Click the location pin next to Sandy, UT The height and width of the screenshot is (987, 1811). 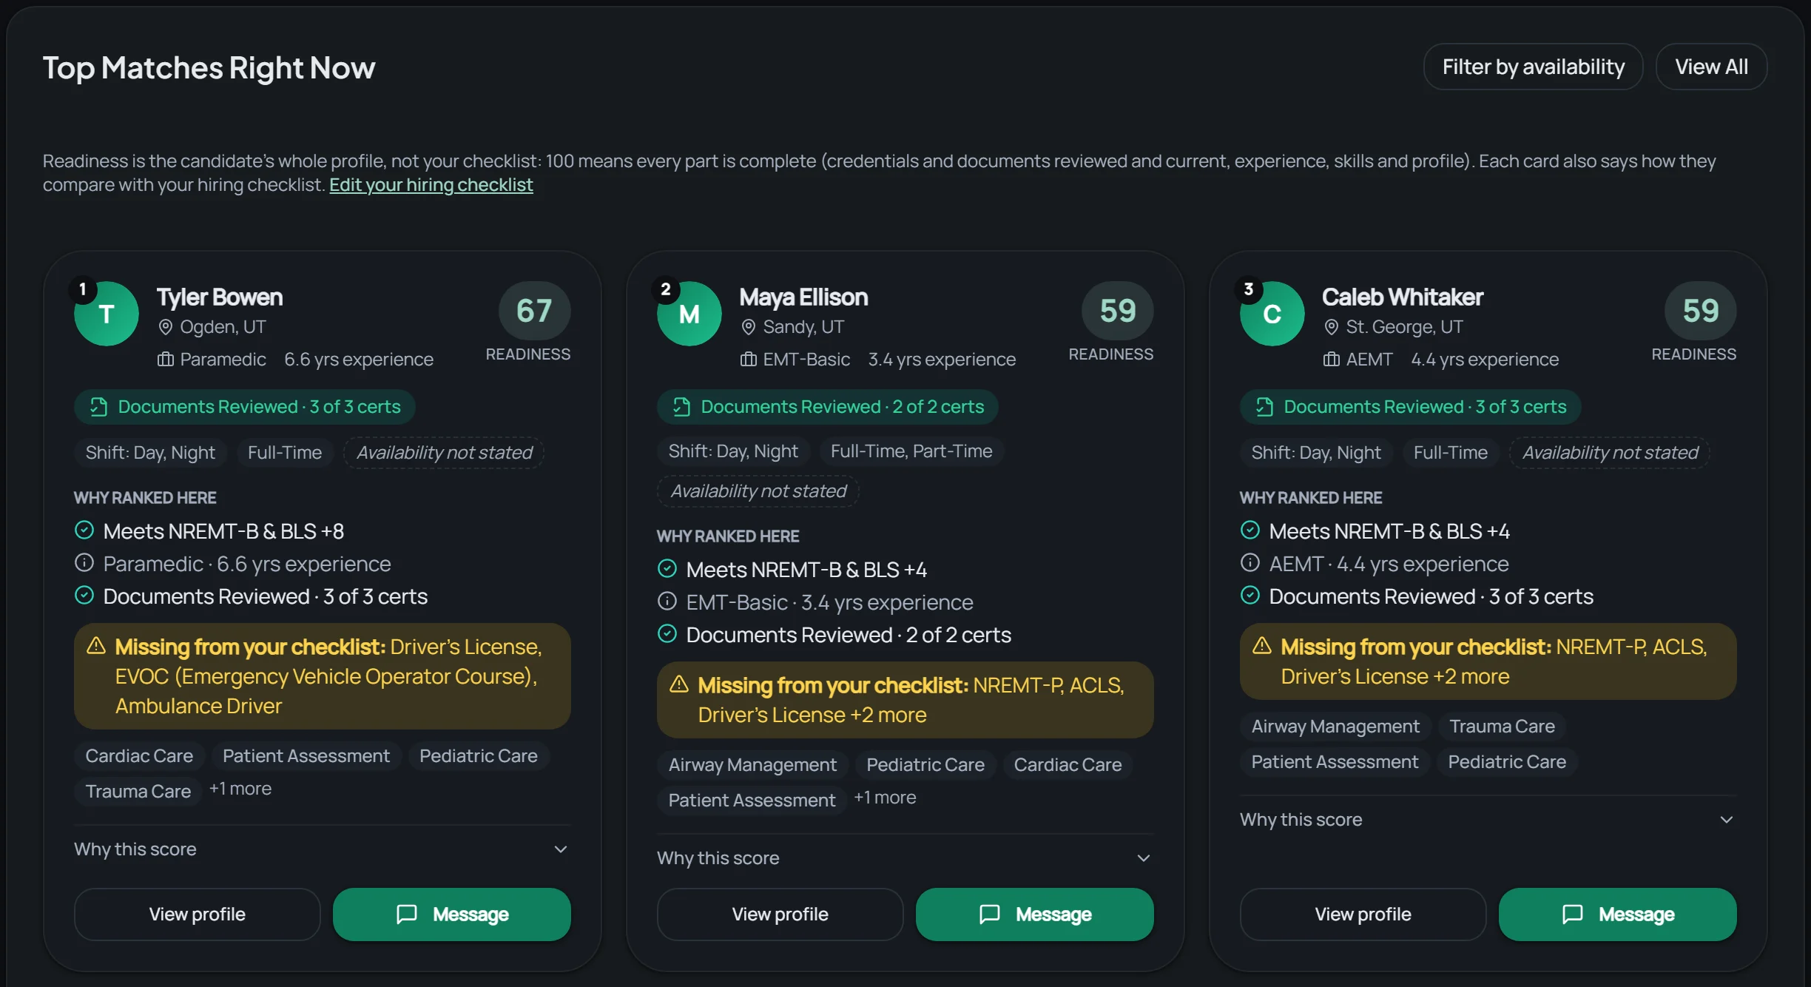pos(749,327)
